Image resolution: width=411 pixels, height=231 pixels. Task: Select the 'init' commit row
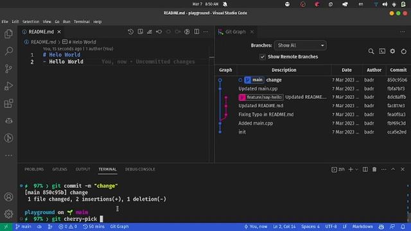click(x=313, y=132)
